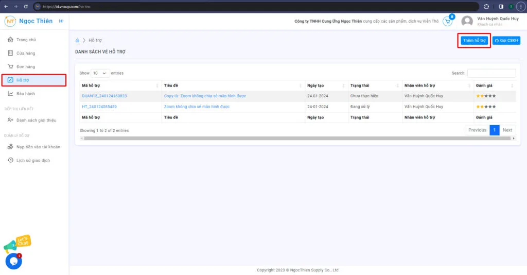Collapse the sidebar with the arrow icon
The width and height of the screenshot is (527, 275).
[61, 21]
